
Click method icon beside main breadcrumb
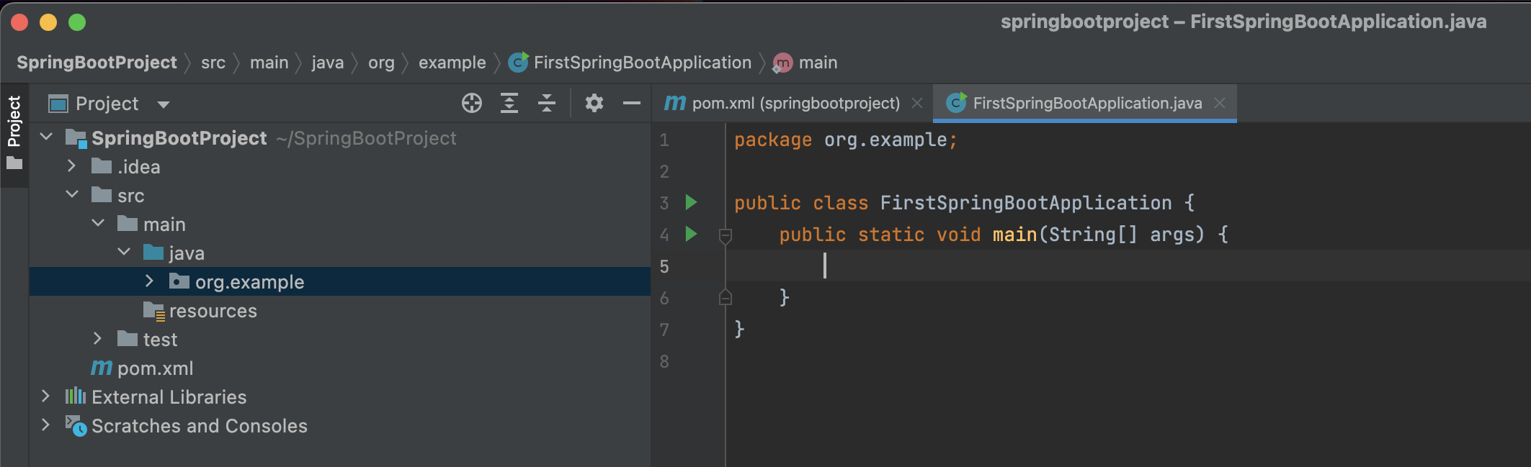click(782, 63)
